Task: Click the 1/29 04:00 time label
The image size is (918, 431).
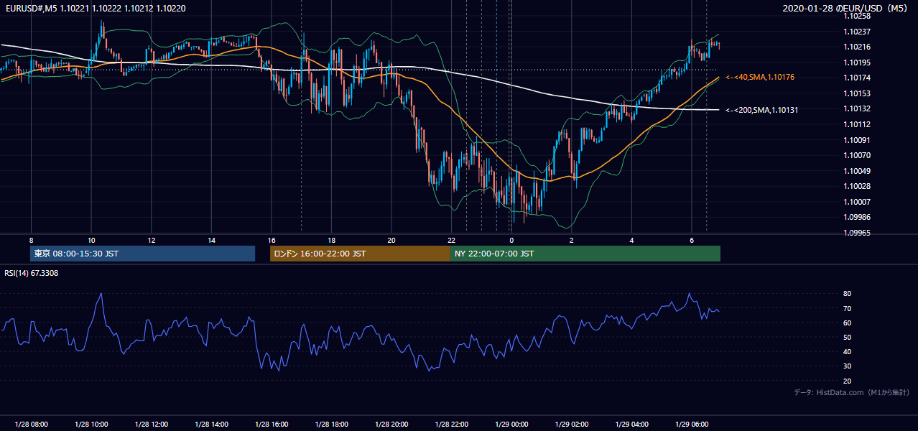Action: (x=631, y=424)
